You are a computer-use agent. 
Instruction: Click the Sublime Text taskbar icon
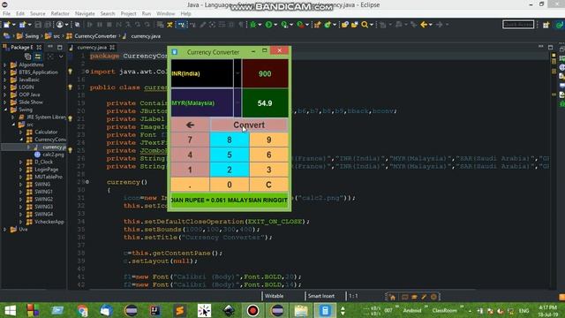pyautogui.click(x=179, y=310)
